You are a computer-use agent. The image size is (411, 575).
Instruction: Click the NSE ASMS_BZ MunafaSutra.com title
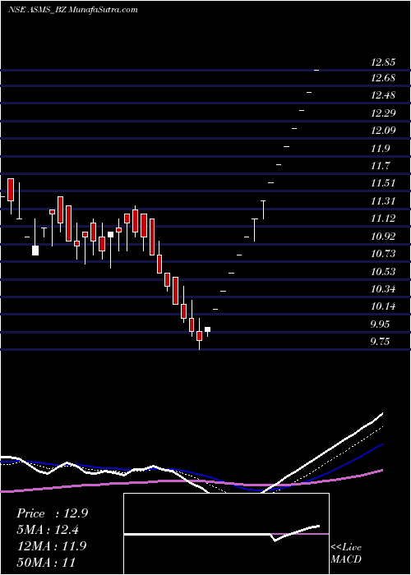[73, 10]
